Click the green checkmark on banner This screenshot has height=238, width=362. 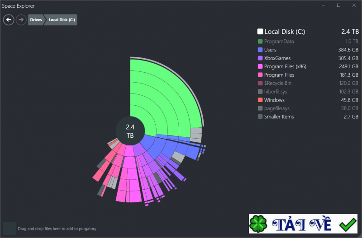(x=348, y=225)
